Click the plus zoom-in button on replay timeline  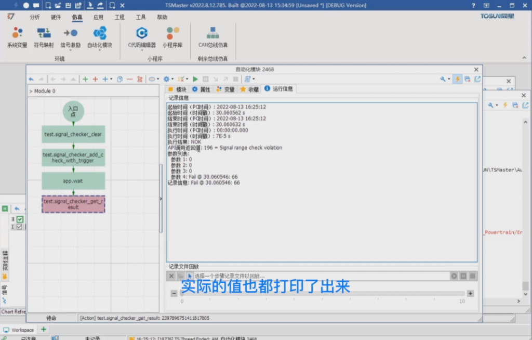click(470, 293)
